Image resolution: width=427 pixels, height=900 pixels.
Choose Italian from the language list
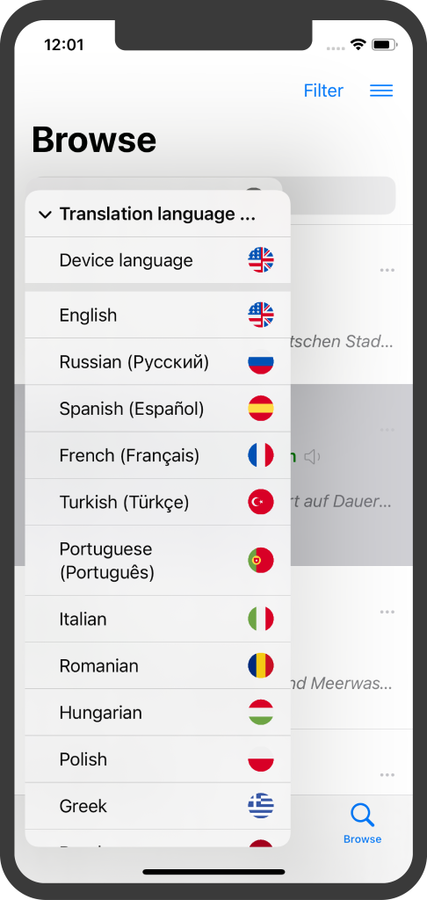pyautogui.click(x=158, y=619)
